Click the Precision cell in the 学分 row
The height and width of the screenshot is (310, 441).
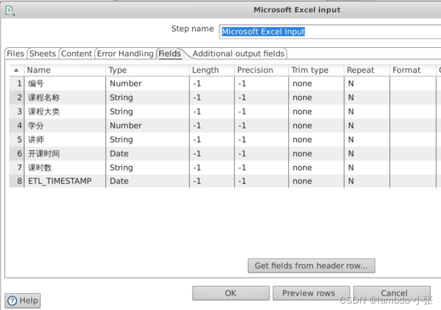pyautogui.click(x=261, y=125)
